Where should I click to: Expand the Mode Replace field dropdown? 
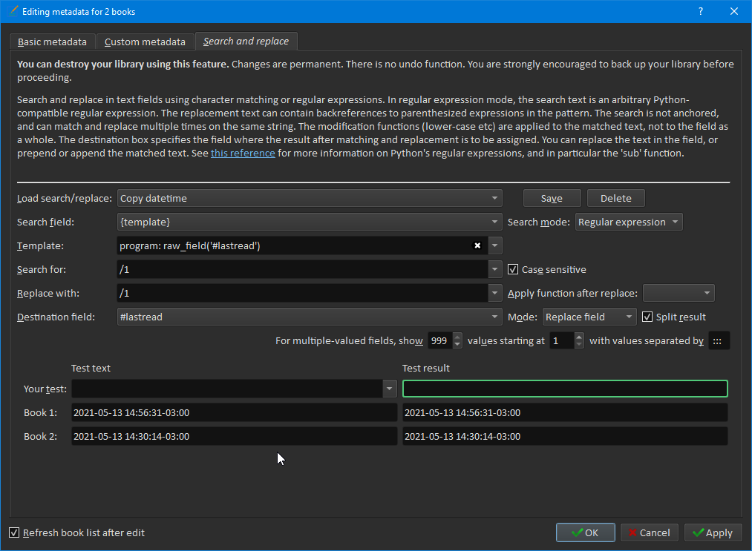(x=589, y=317)
